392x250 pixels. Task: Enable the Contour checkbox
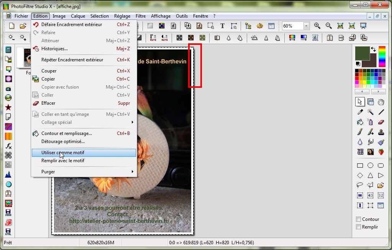359,219
